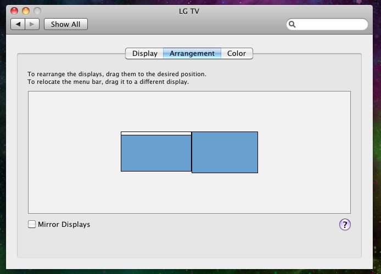Click the gray zoom window button
381x274 pixels.
37,11
